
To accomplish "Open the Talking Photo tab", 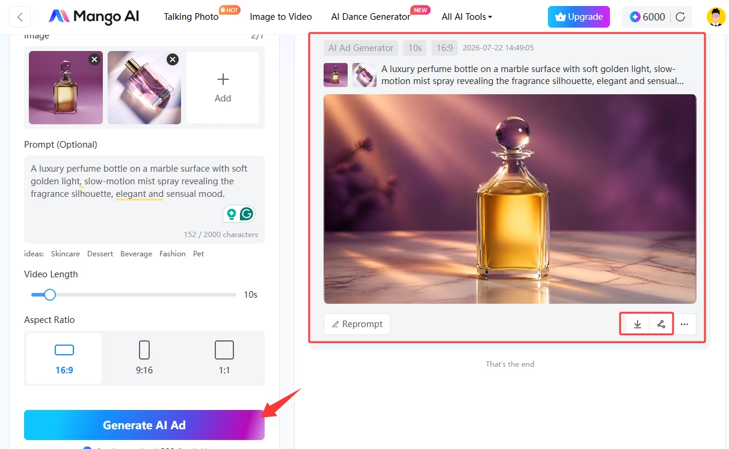I will 191,17.
